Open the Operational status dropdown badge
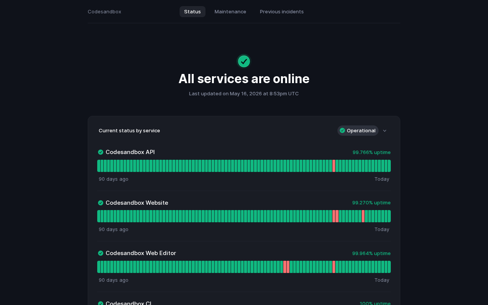The image size is (488, 305). pos(358,130)
